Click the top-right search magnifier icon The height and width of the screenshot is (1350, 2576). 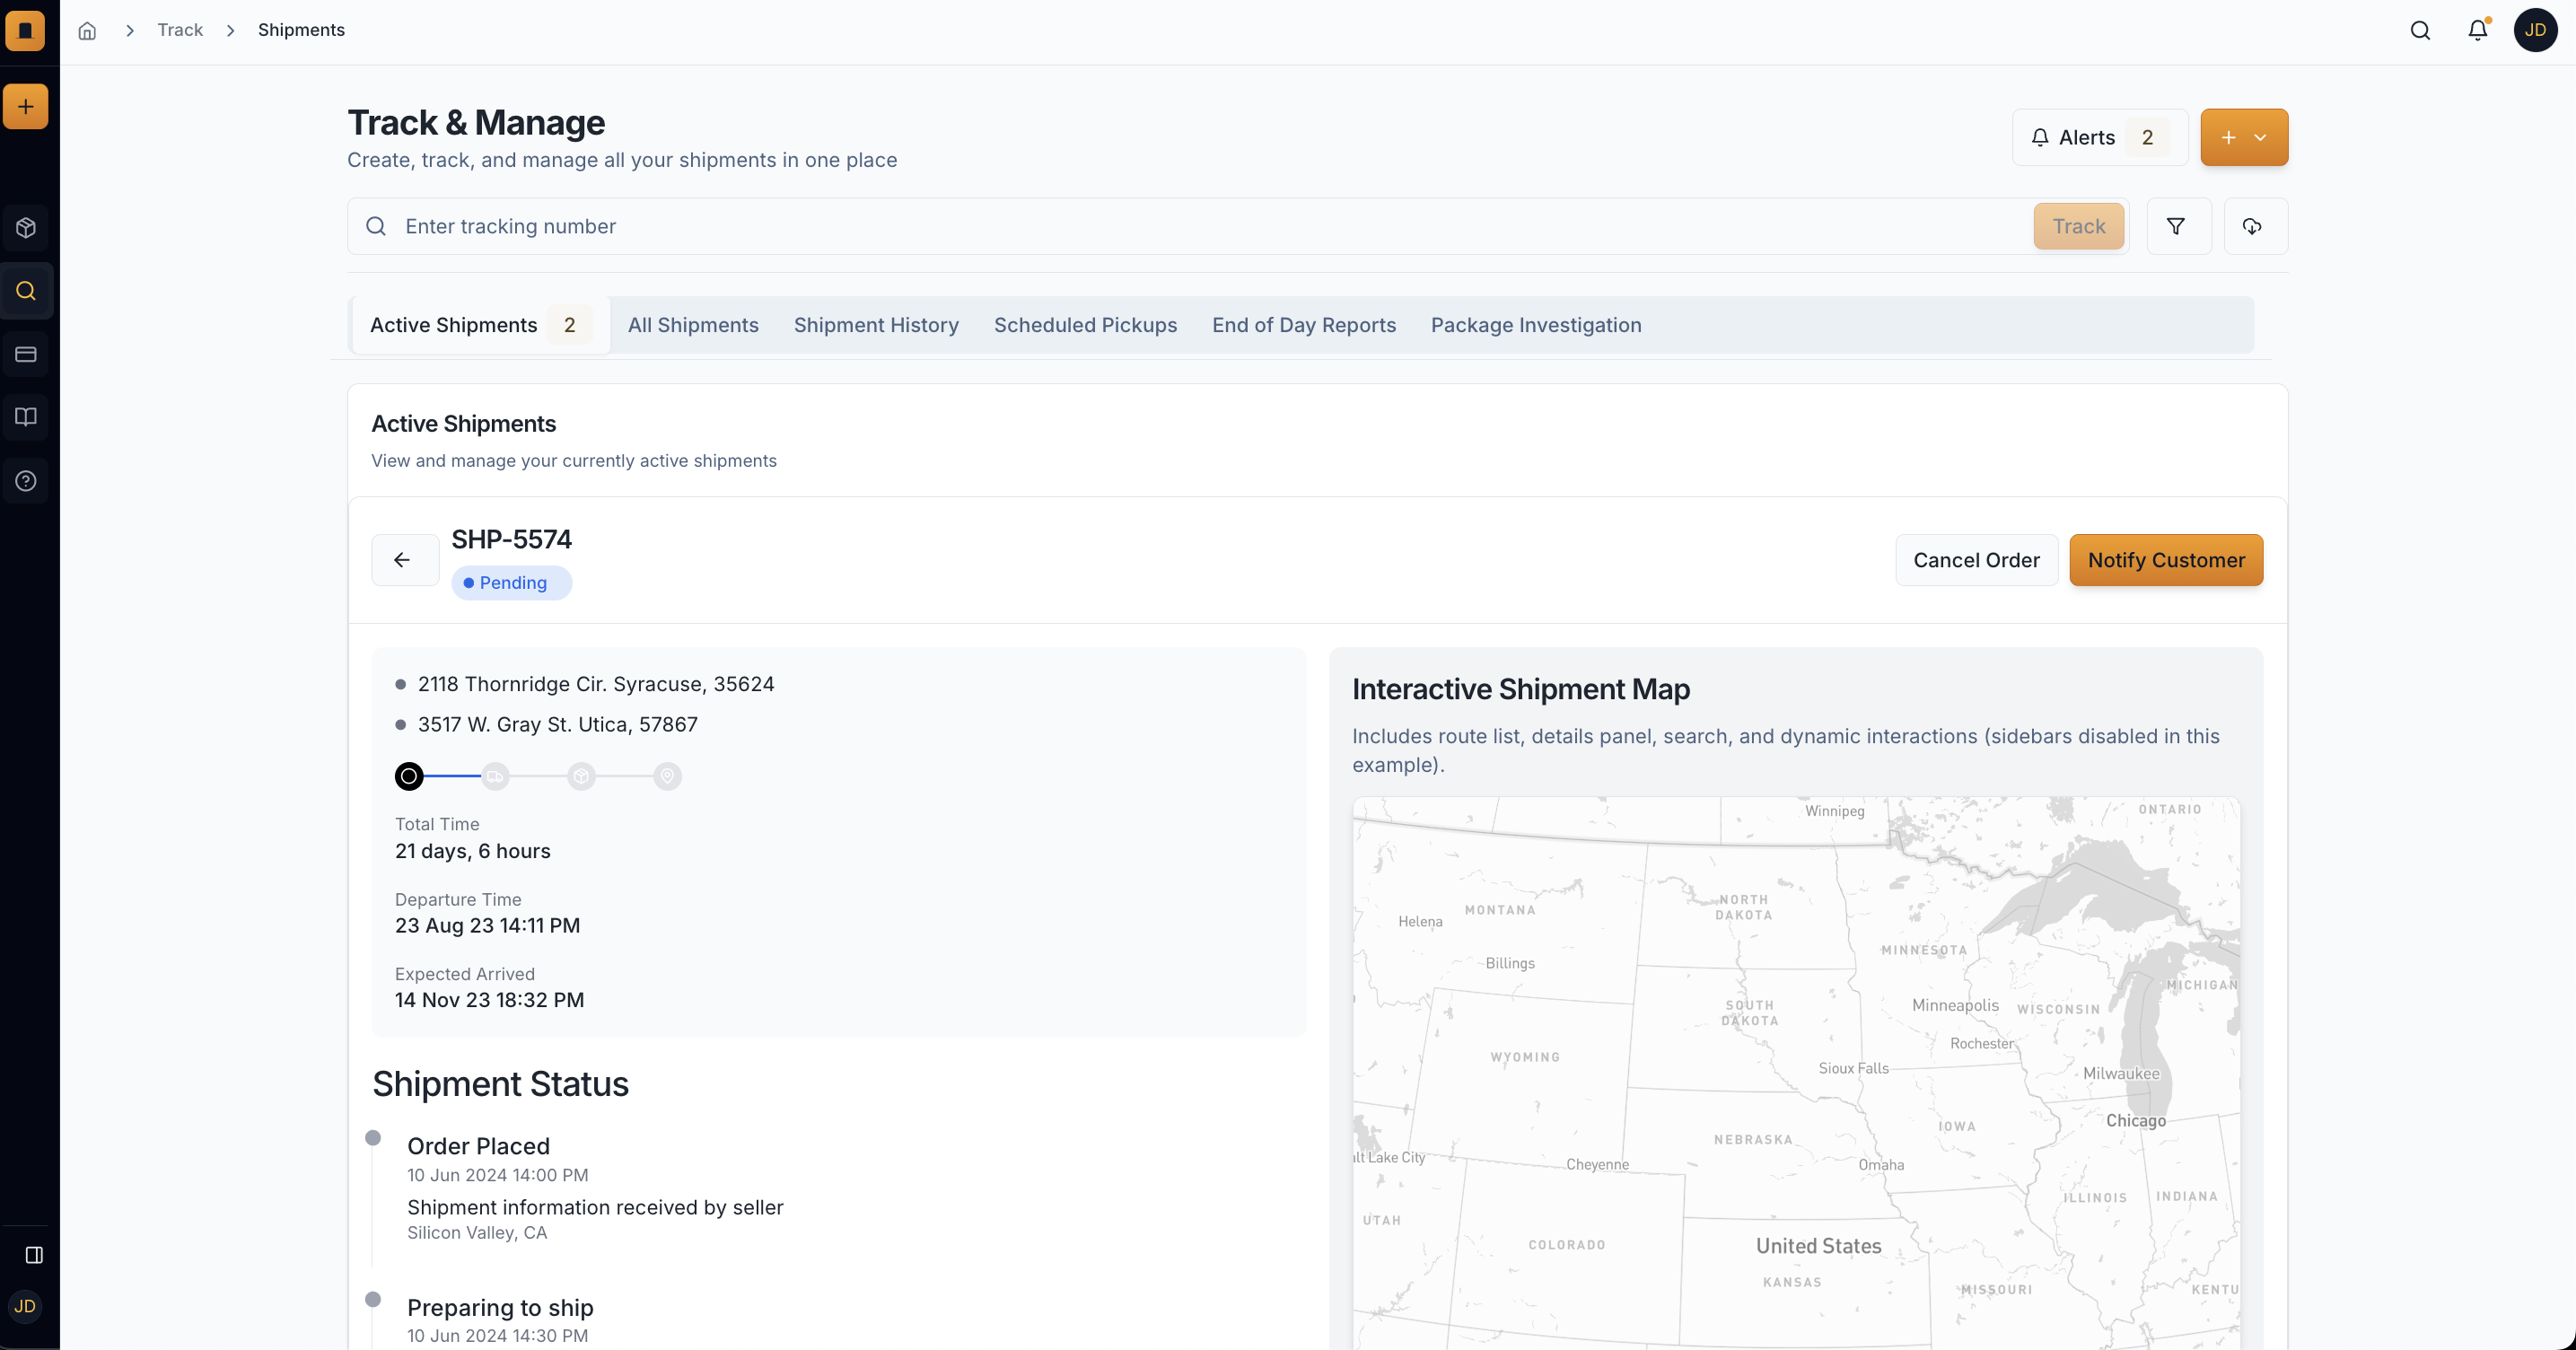(2420, 30)
